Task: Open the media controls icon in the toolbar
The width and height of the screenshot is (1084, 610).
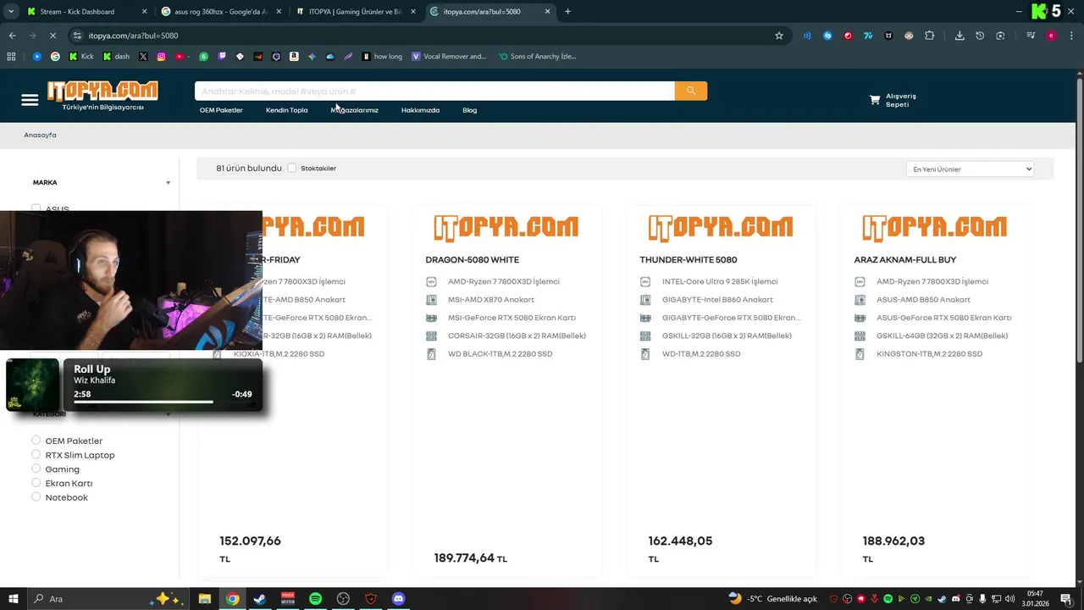Action: coord(1031,36)
